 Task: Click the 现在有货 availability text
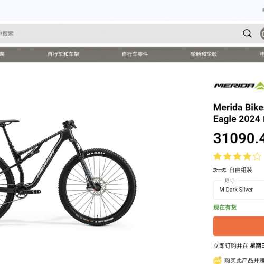point(225,208)
